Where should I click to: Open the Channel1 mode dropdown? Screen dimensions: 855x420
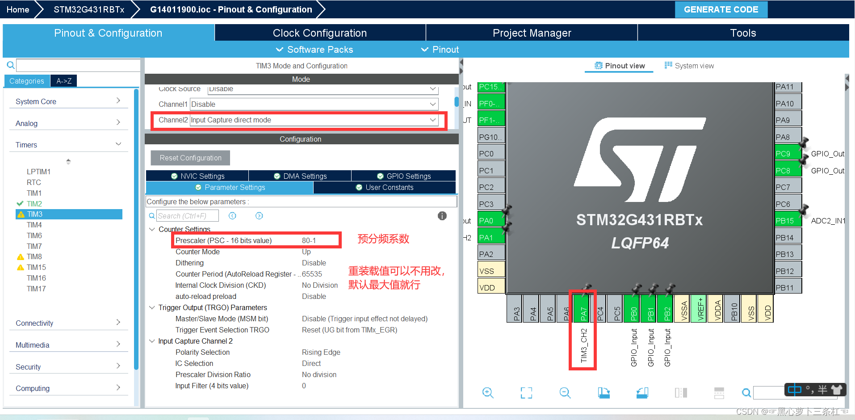(x=314, y=104)
